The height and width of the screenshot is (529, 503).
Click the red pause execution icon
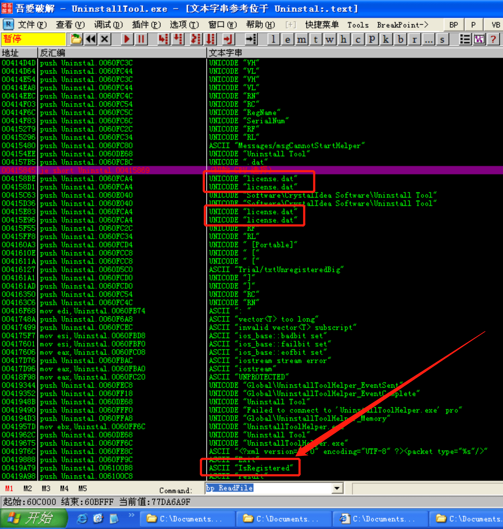tap(141, 39)
